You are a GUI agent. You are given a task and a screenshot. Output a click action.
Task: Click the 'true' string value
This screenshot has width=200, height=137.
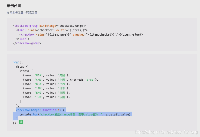pos(90,80)
